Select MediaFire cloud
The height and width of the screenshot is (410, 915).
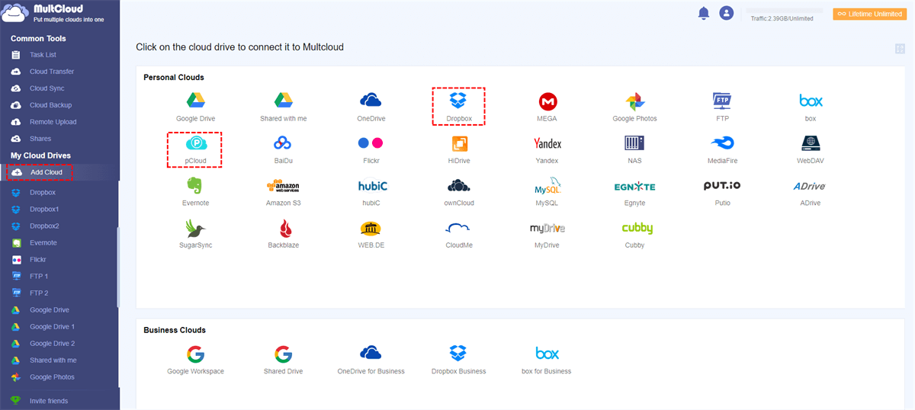tap(722, 149)
